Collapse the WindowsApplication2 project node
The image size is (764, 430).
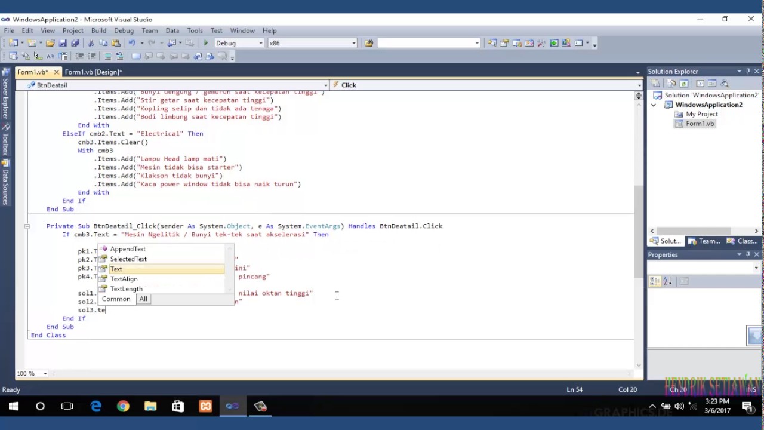(x=653, y=105)
